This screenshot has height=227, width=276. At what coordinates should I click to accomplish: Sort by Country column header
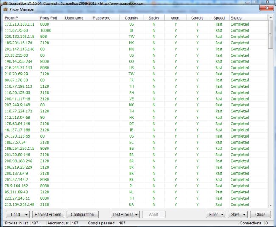[131, 18]
